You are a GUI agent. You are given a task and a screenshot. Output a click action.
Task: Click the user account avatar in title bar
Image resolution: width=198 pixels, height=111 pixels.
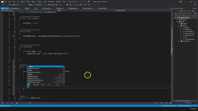pyautogui.click(x=181, y=2)
